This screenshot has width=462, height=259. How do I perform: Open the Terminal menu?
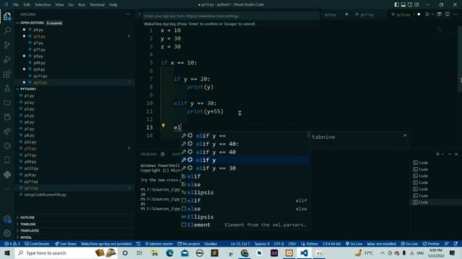(97, 5)
